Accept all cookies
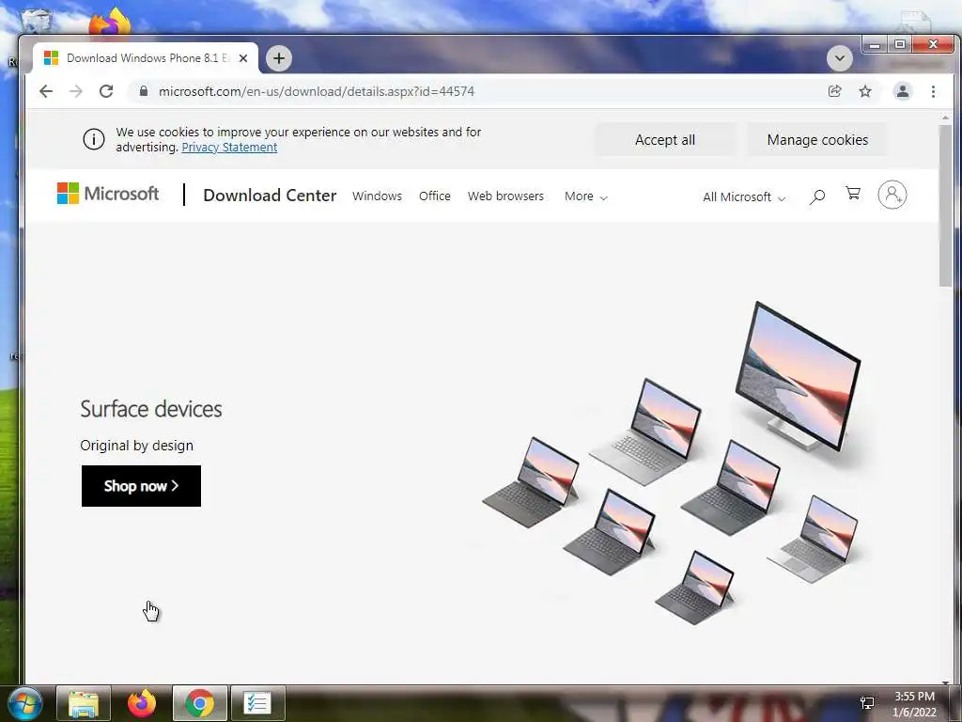 point(665,140)
